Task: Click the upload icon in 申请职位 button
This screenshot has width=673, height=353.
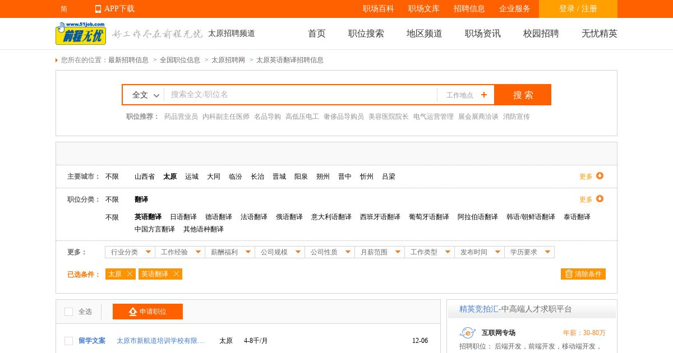Action: tap(133, 312)
